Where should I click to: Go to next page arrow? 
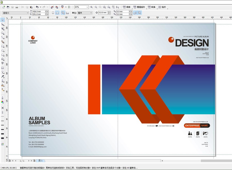pyautogui.click(x=29, y=161)
